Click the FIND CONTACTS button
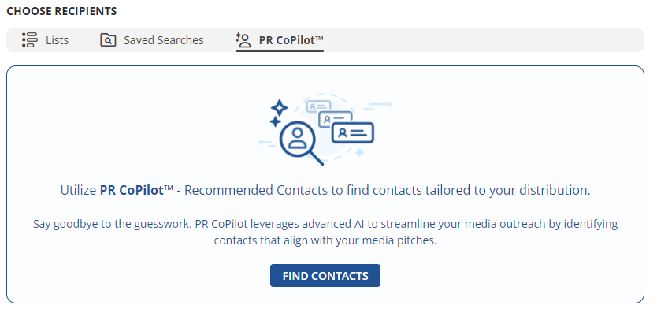657x309 pixels. point(325,275)
